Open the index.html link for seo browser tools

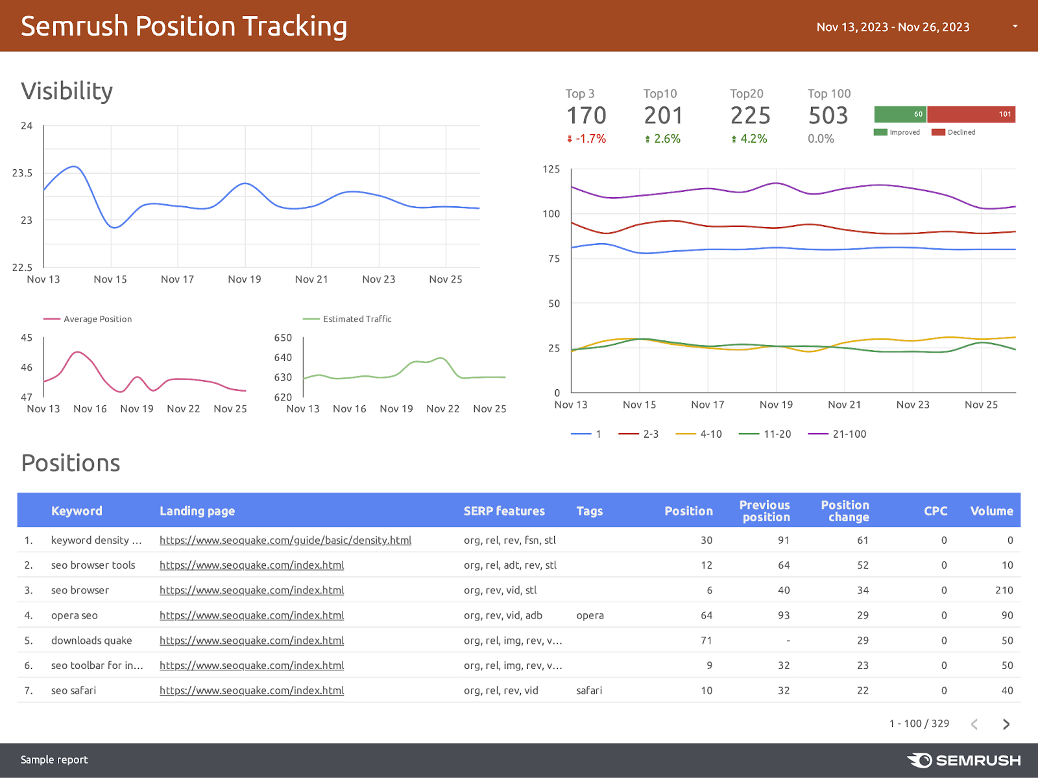tap(252, 565)
